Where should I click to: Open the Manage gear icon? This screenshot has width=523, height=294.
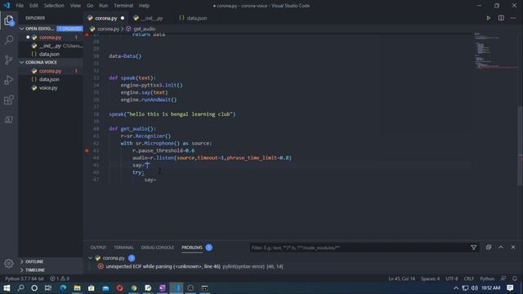9,263
